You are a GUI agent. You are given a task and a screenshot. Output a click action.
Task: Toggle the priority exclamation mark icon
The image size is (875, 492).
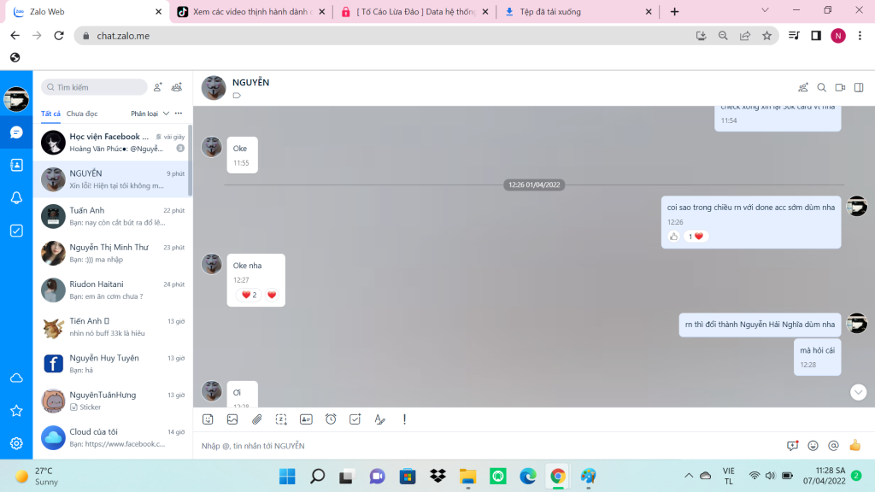[x=404, y=419]
